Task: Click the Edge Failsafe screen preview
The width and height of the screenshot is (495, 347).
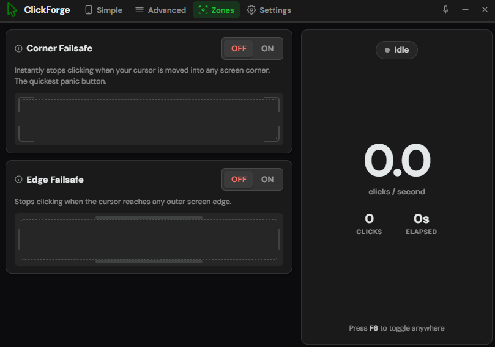Action: click(x=149, y=239)
